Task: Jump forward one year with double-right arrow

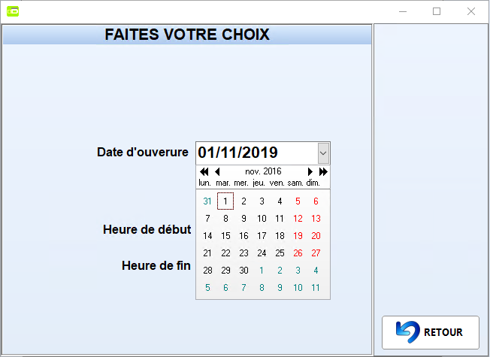Action: tap(323, 171)
